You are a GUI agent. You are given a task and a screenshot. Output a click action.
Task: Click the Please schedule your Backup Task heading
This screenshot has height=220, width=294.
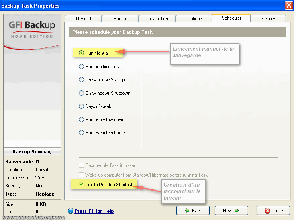pos(112,32)
